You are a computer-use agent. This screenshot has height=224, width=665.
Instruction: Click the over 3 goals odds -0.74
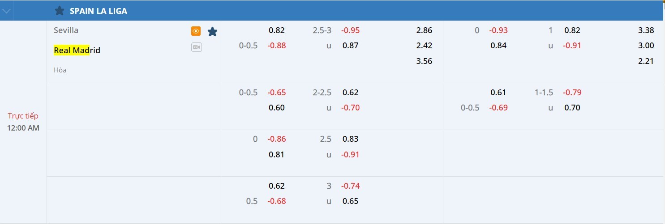tap(350, 186)
